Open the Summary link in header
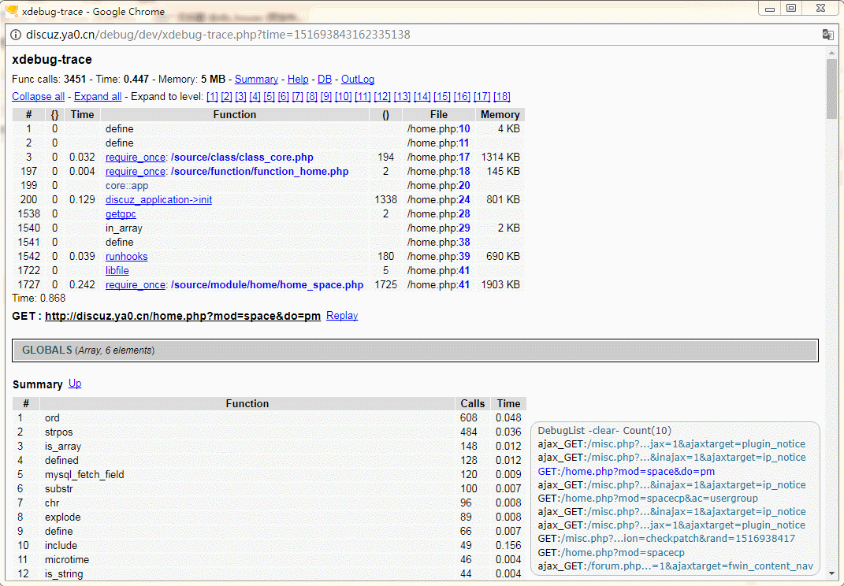 [x=256, y=79]
